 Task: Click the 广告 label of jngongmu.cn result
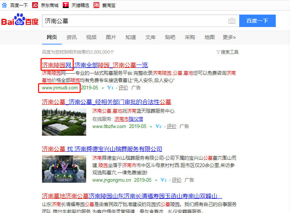[189, 180]
